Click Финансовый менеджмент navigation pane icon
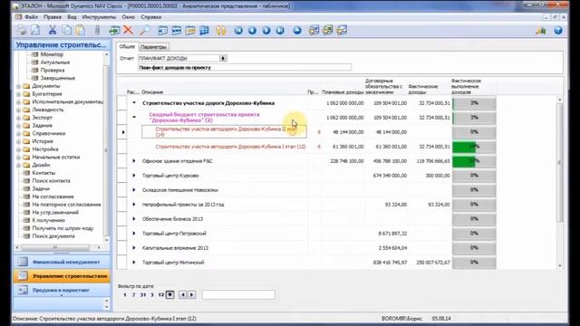This screenshot has height=326, width=580. [23, 262]
